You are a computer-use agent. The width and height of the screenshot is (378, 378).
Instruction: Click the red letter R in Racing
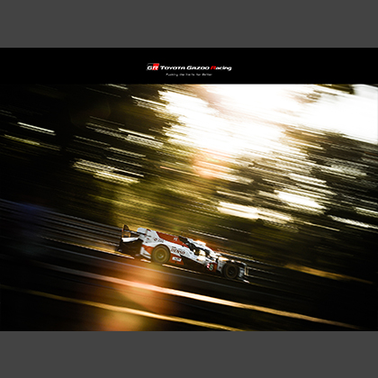(x=212, y=67)
